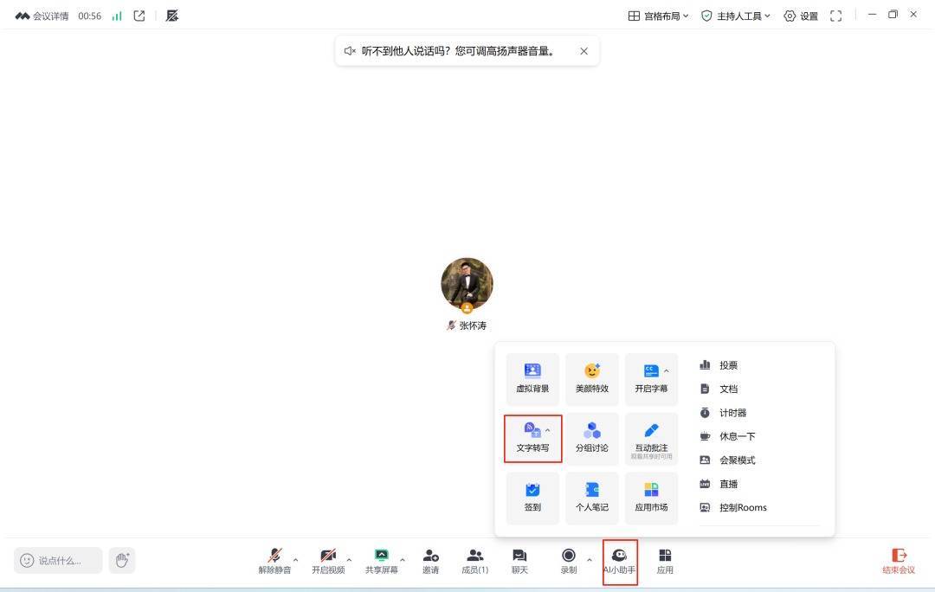The width and height of the screenshot is (935, 592).
Task: Unmute with 解除静音 microphone button
Action: click(x=274, y=561)
